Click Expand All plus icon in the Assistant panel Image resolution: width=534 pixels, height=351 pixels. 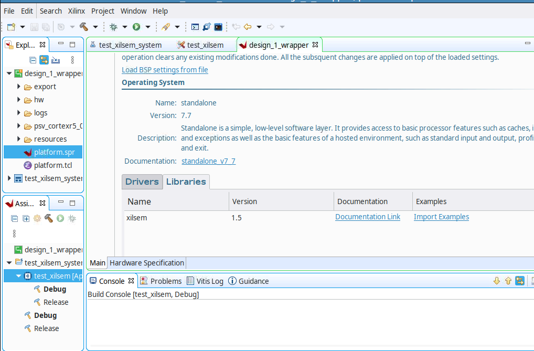[x=26, y=218]
